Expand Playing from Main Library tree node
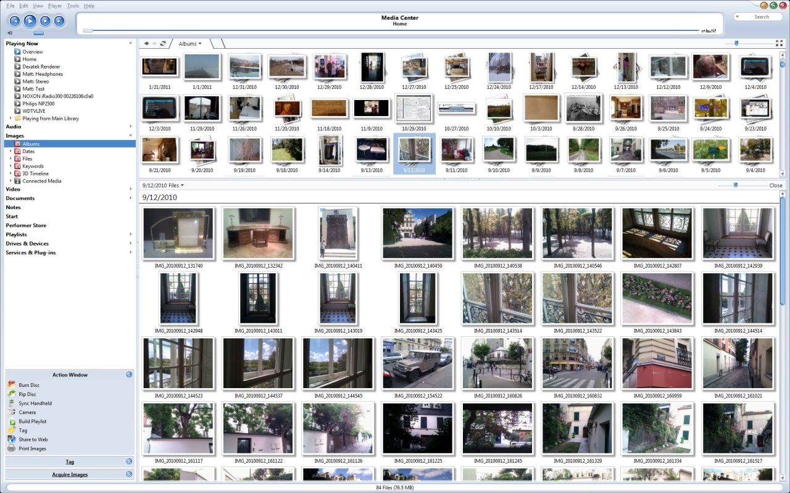790x493 pixels. (10, 118)
